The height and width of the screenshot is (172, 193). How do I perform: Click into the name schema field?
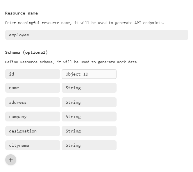pos(33,88)
